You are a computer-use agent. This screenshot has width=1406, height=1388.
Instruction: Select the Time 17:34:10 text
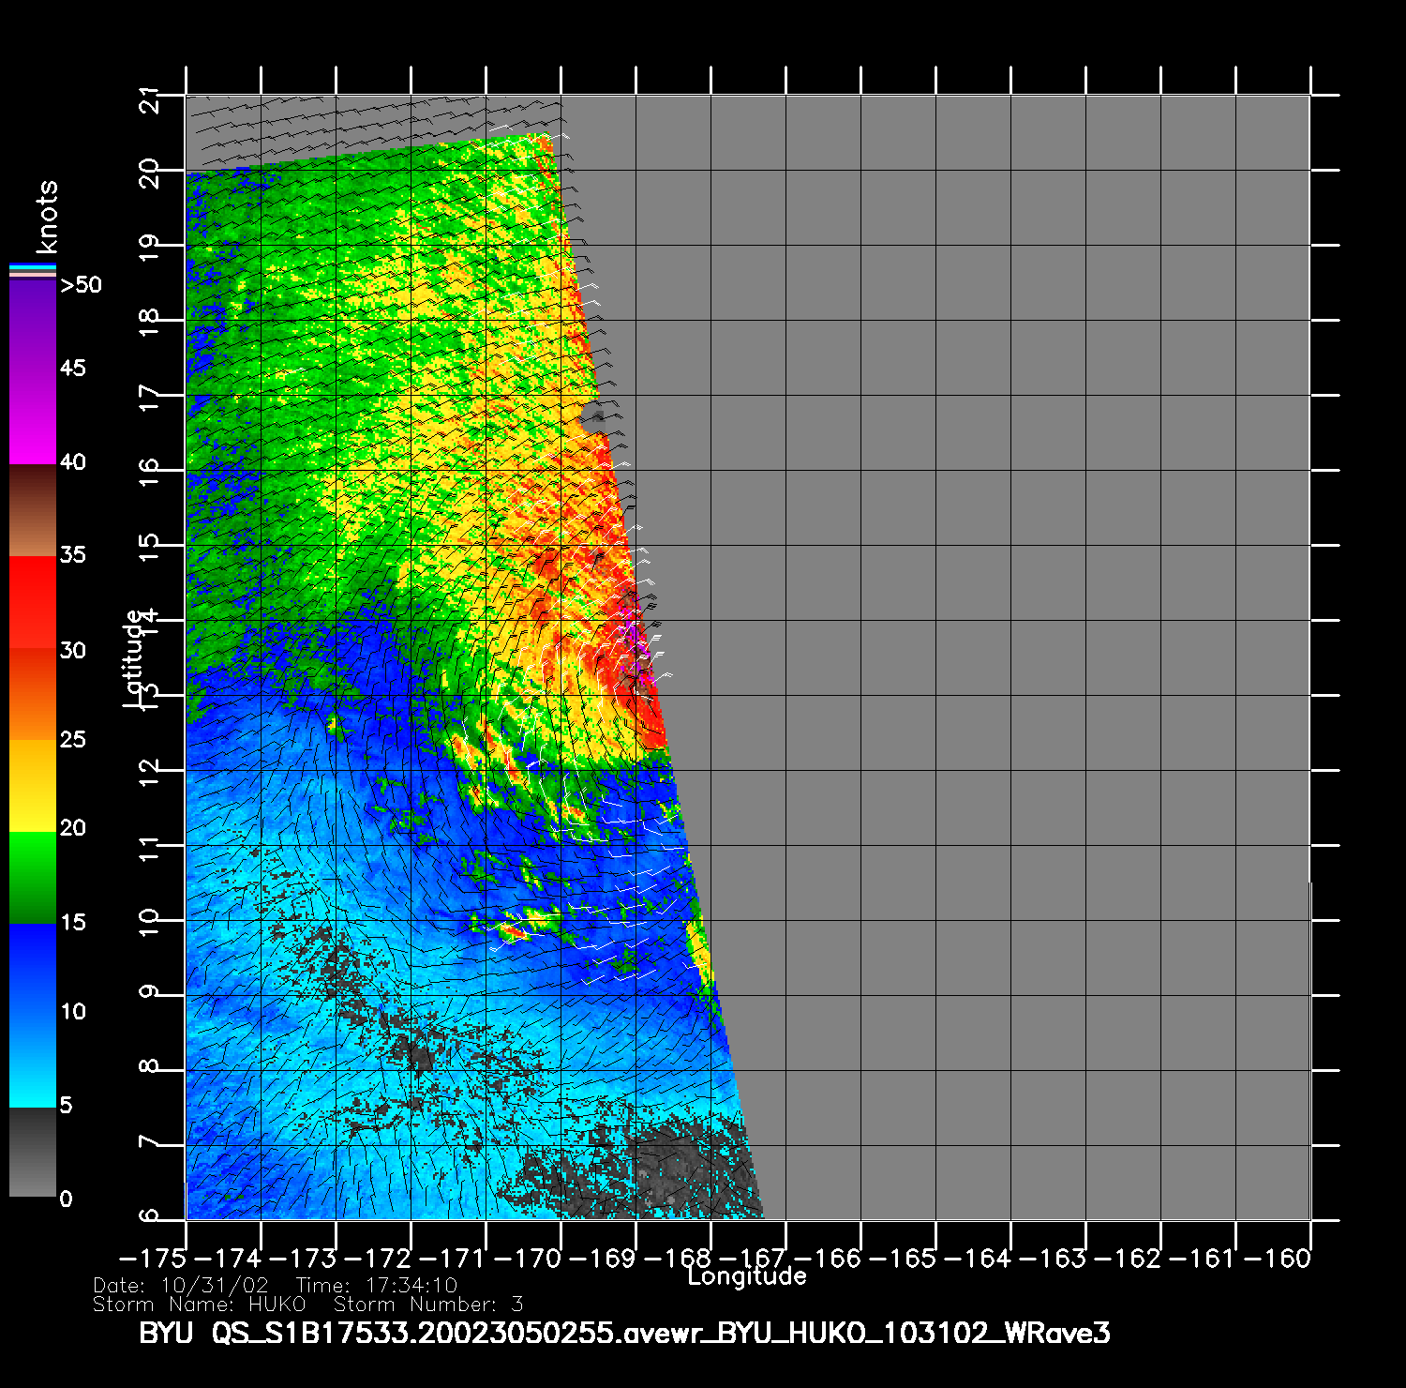(x=376, y=1285)
